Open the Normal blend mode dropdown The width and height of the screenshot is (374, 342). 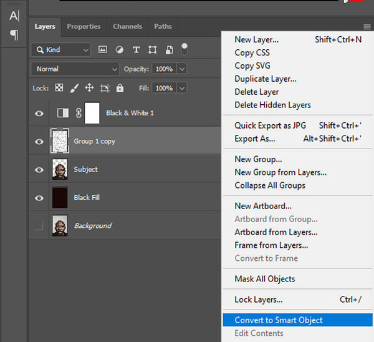click(75, 69)
